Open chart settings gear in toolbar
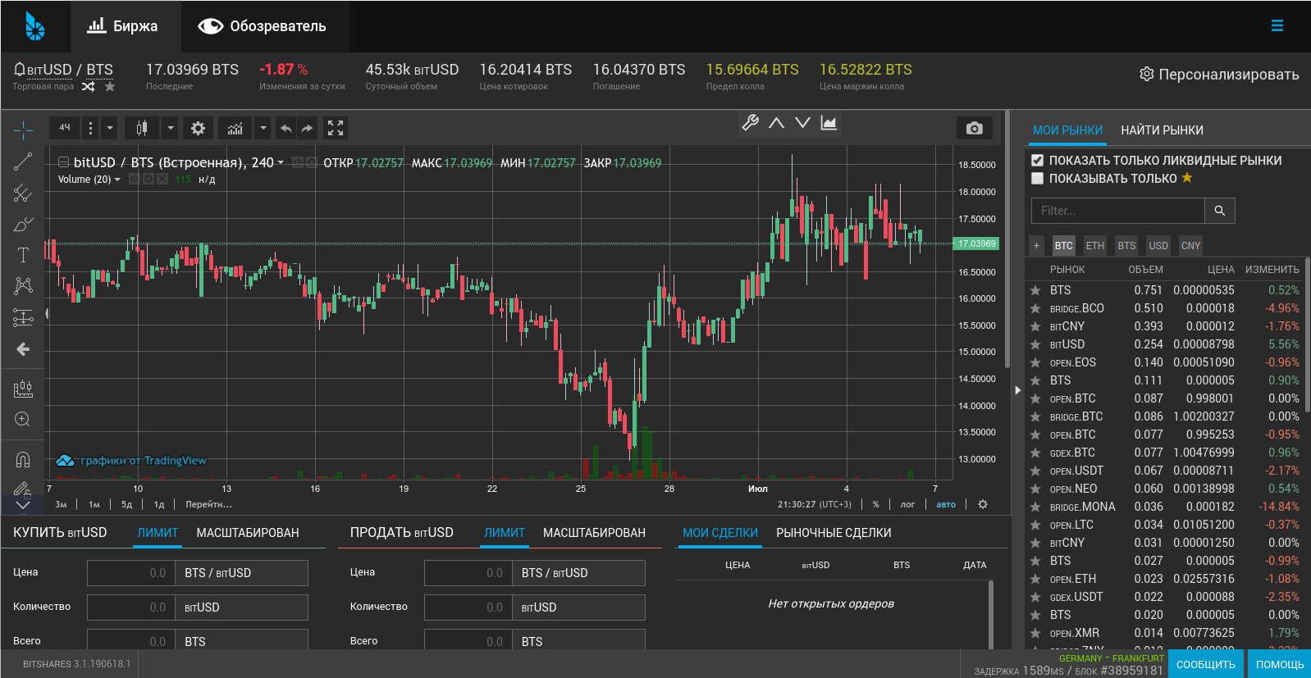Screen dimensions: 1311x678 198,128
